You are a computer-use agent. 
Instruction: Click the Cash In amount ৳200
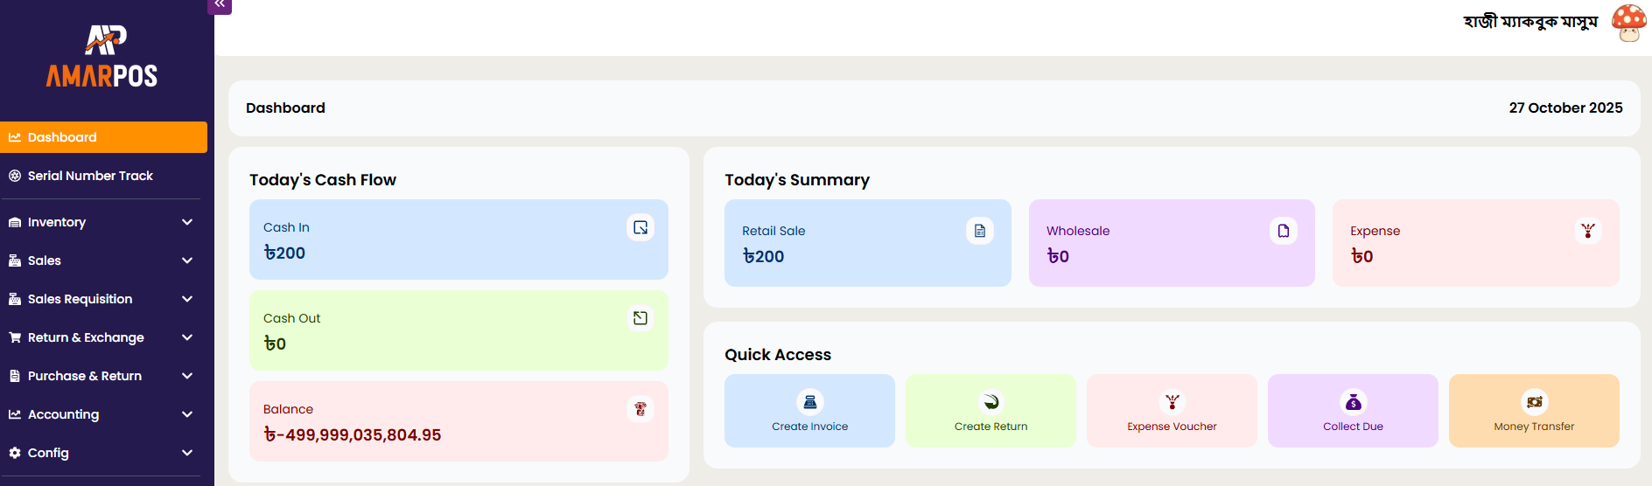click(284, 253)
